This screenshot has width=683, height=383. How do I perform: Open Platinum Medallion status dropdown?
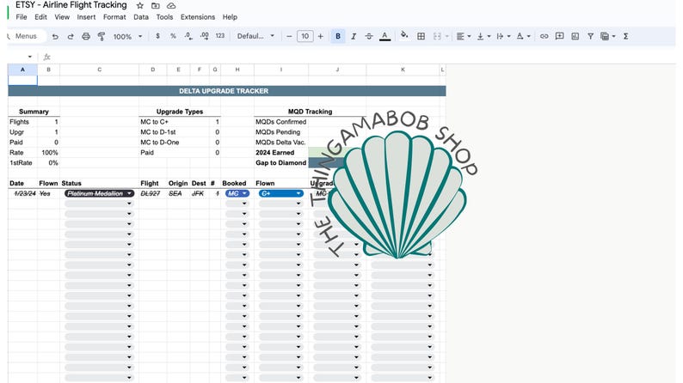pos(99,193)
